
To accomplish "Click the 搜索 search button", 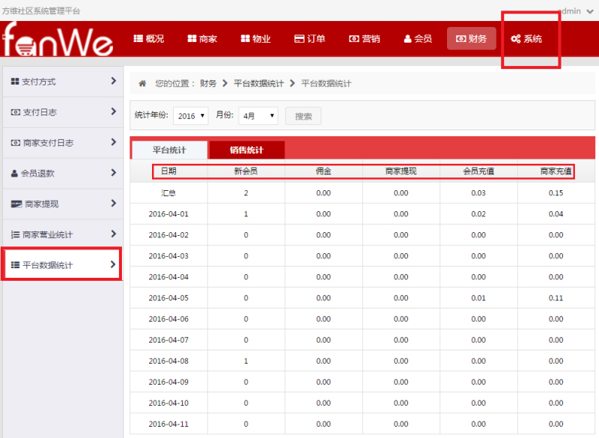I will tap(303, 116).
